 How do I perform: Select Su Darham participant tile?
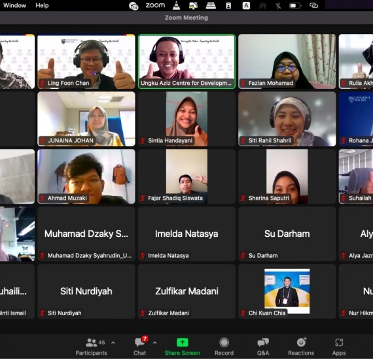click(287, 234)
